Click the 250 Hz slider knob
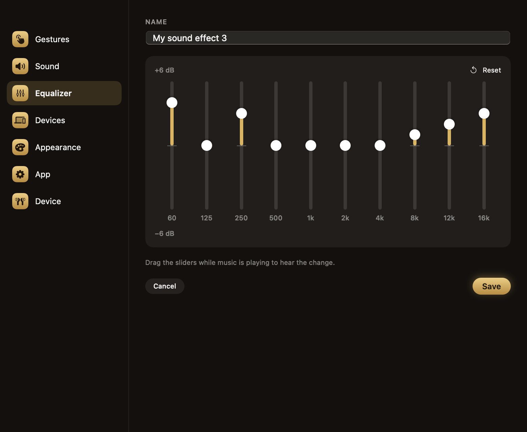 point(242,113)
